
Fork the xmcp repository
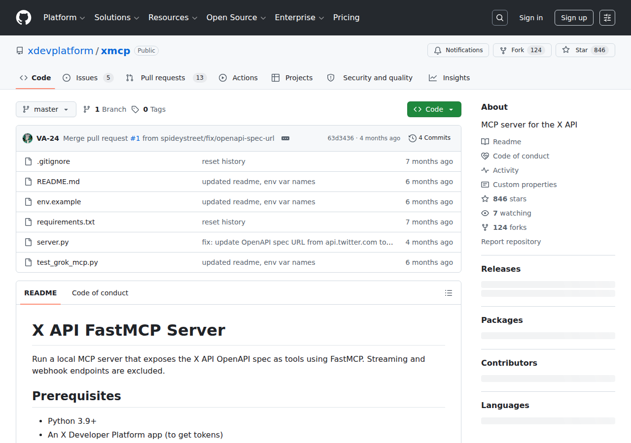522,50
